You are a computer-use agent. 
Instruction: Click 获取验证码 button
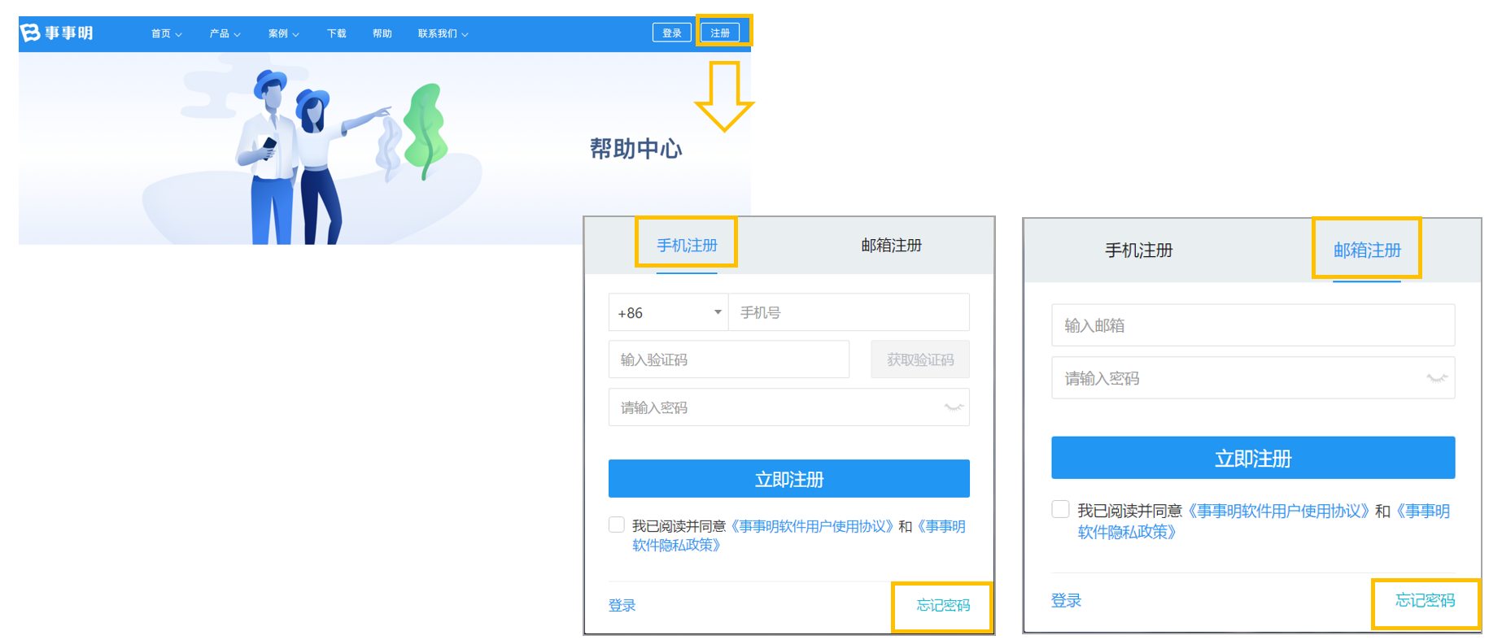click(x=920, y=359)
